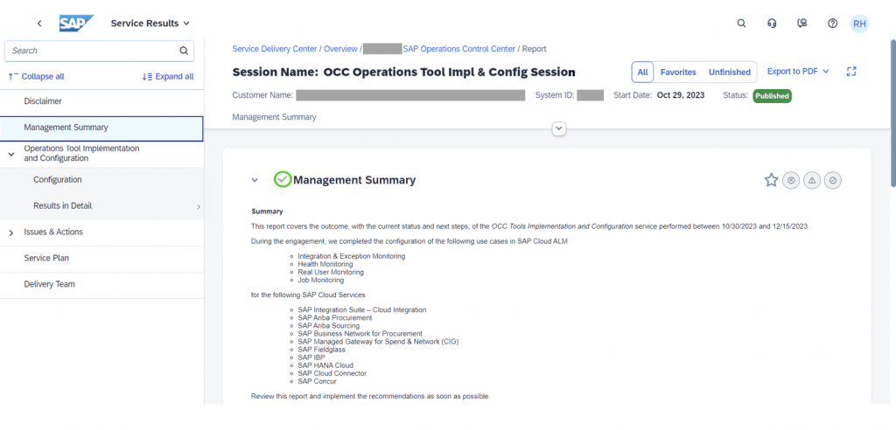This screenshot has width=896, height=430.
Task: Click the Published status badge
Action: point(772,96)
